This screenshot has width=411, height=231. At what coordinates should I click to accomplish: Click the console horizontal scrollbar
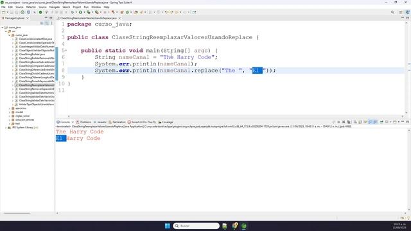[231, 213]
